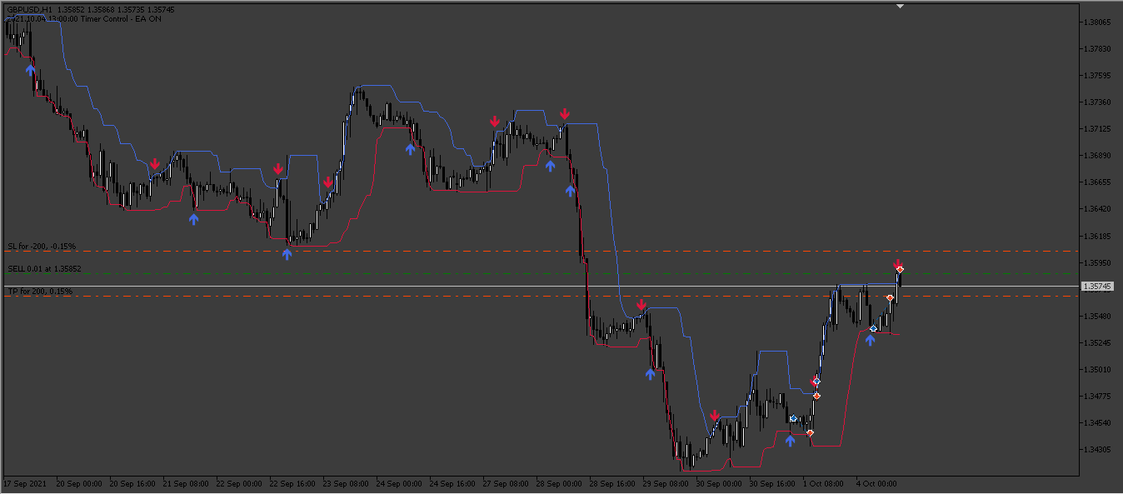Click price scale value 1.34540

coord(1096,423)
